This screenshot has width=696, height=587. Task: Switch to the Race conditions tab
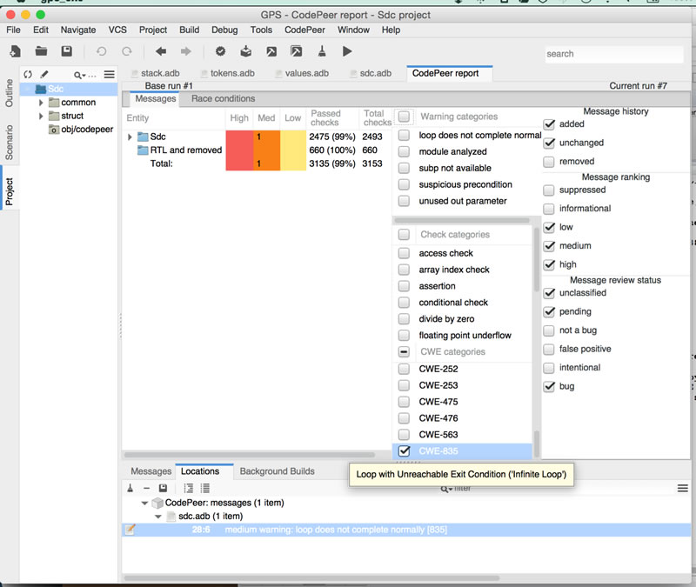(x=223, y=98)
